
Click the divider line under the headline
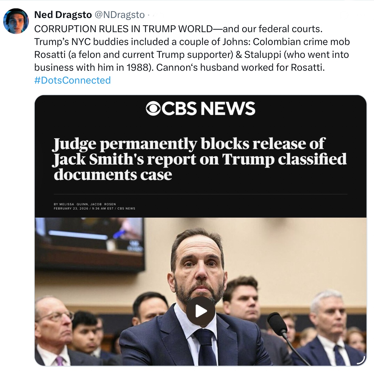coord(200,194)
